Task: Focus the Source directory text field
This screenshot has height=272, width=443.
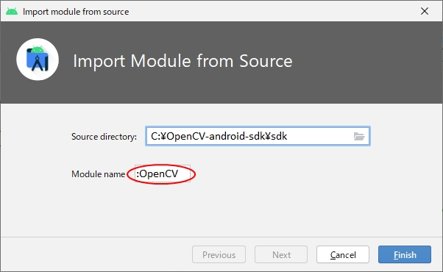Action: [x=250, y=136]
